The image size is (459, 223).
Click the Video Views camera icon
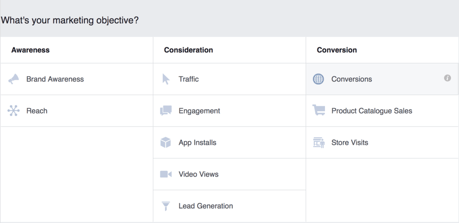(x=166, y=174)
